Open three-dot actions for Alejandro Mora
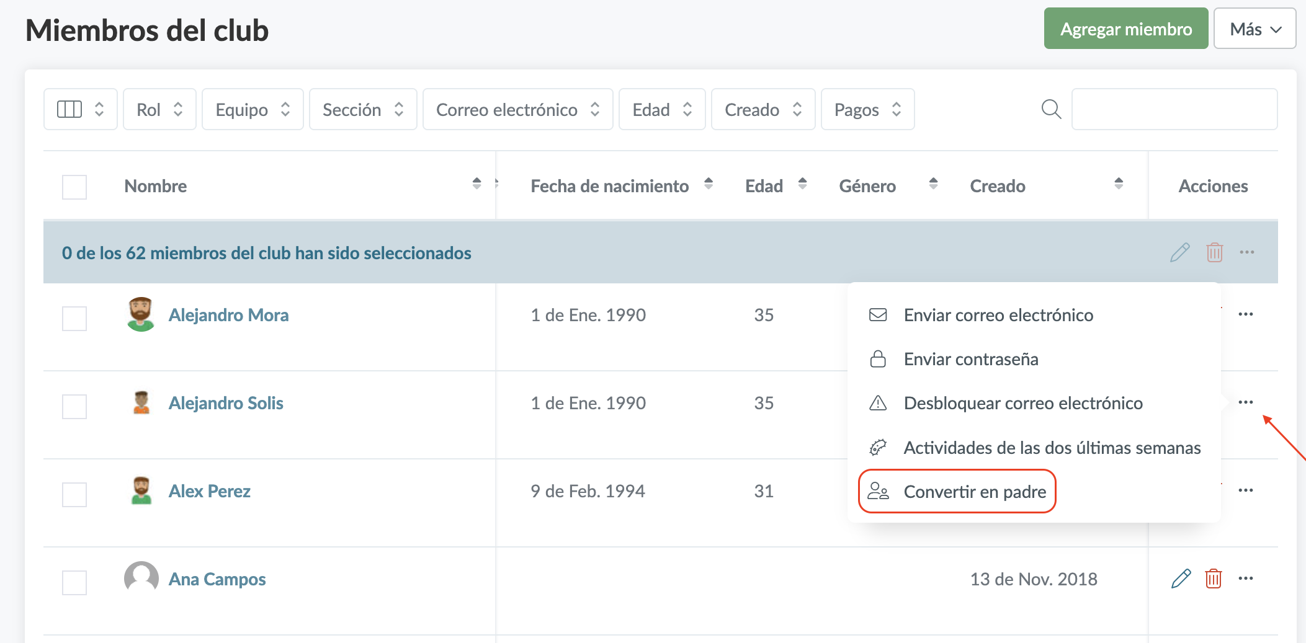 pyautogui.click(x=1245, y=314)
